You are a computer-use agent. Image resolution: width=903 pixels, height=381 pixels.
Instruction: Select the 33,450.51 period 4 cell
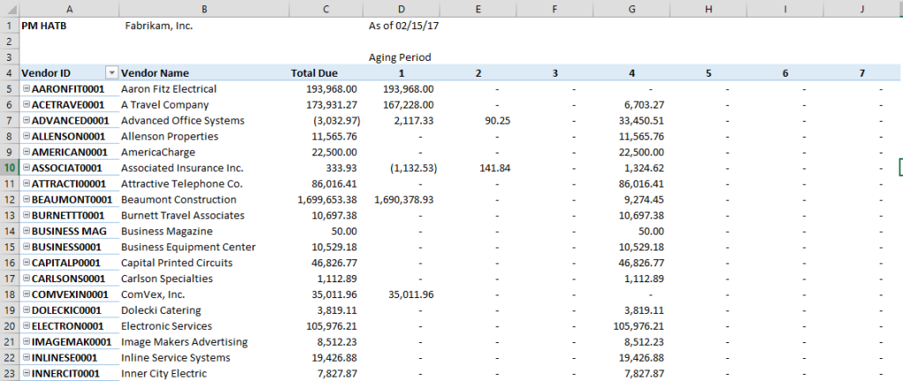(x=632, y=120)
